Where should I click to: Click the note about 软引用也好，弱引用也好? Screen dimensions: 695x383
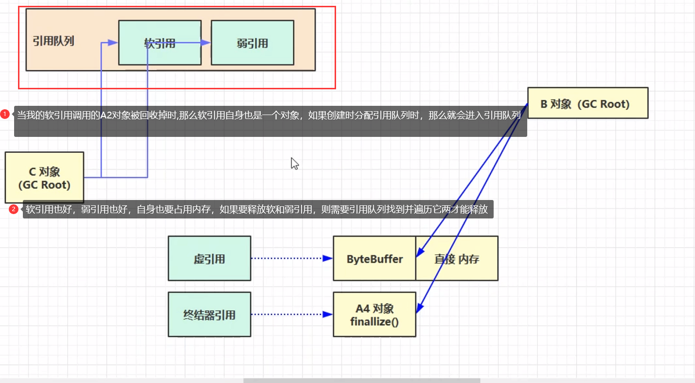(x=258, y=210)
